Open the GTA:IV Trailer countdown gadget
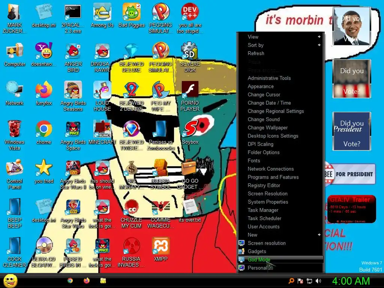Image resolution: width=384 pixels, height=288 pixels. tap(352, 209)
